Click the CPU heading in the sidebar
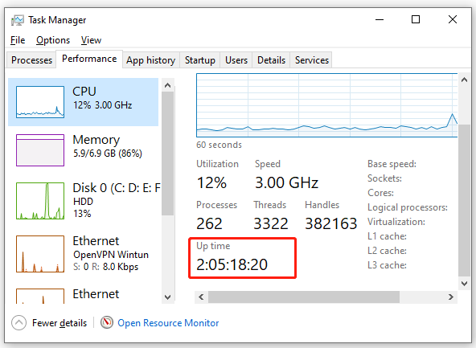476x348 pixels. (x=84, y=92)
